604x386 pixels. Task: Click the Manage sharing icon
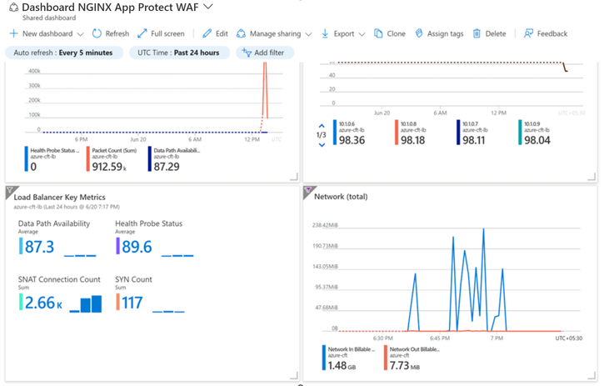click(241, 33)
